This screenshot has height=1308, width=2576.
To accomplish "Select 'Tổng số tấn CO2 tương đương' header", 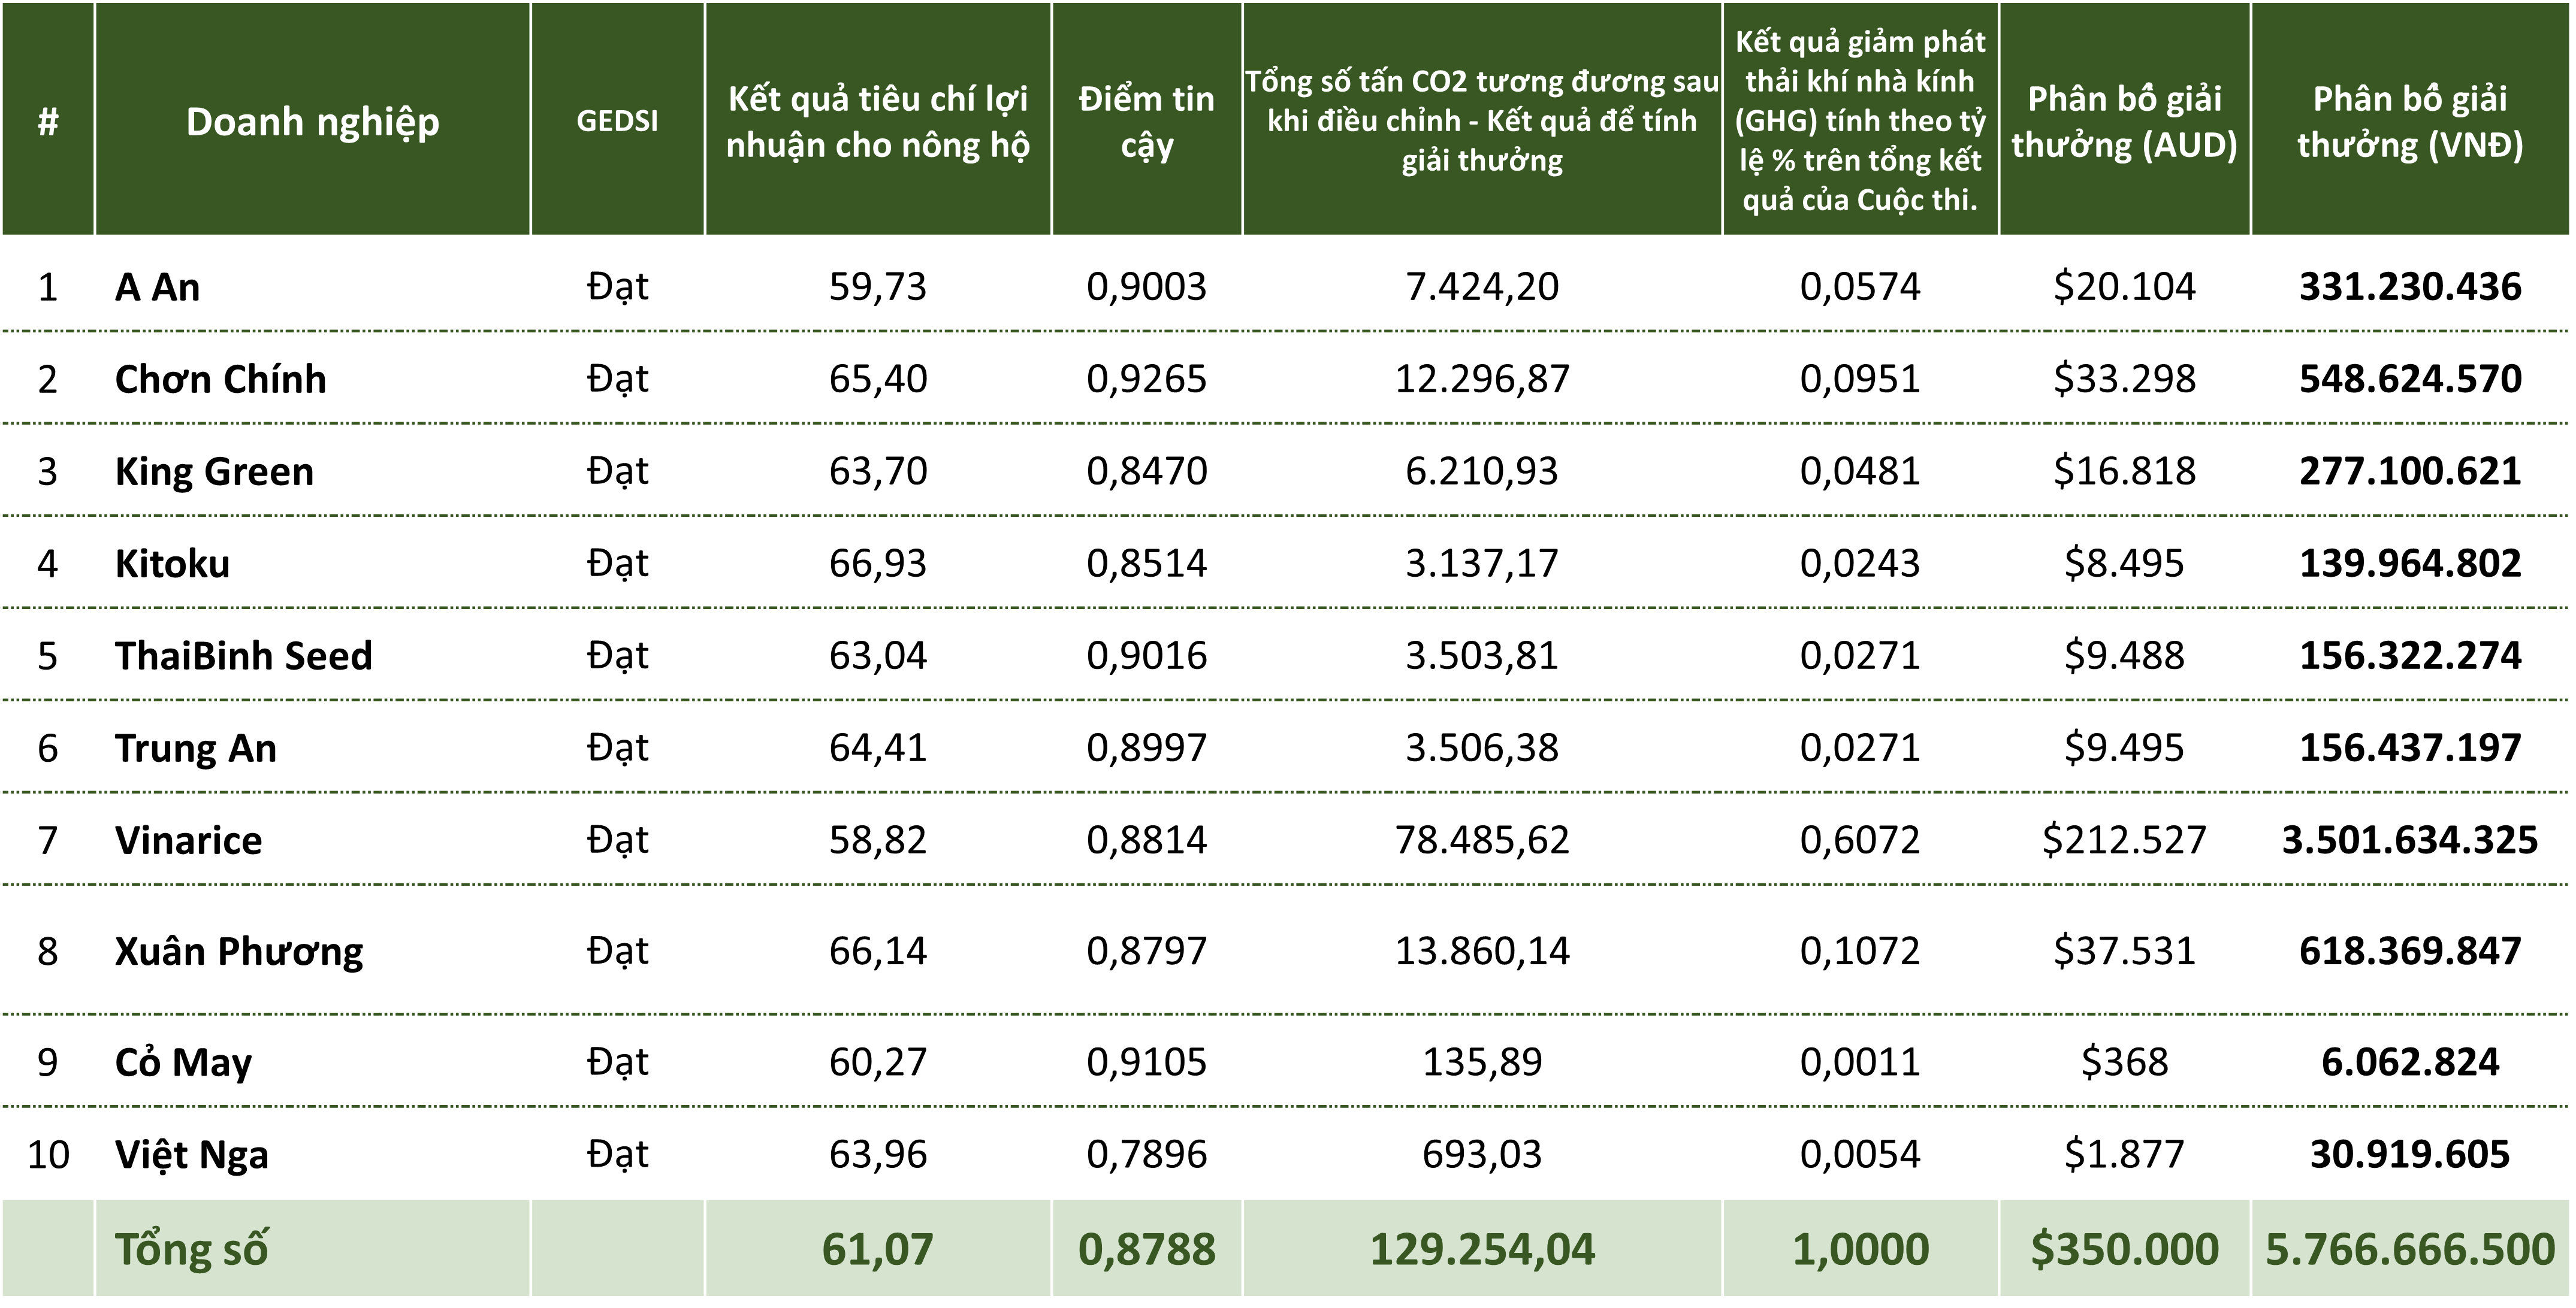I will (1481, 121).
